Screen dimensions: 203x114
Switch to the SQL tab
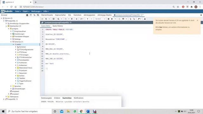69,15
